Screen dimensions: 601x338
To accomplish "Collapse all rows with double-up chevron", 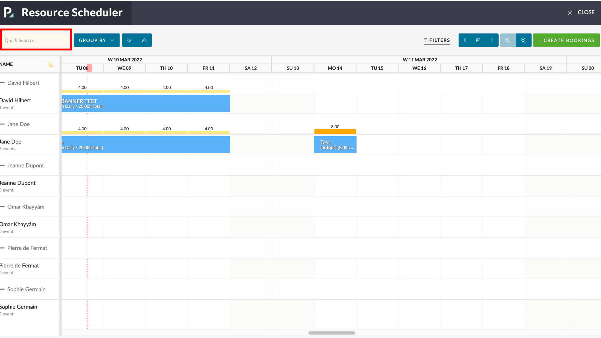I will pyautogui.click(x=144, y=40).
